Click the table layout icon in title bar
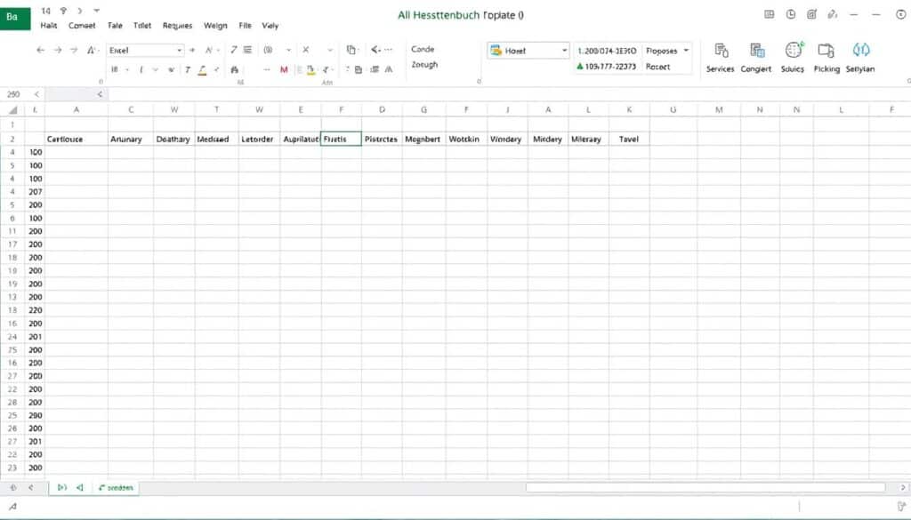The image size is (911, 520). [770, 14]
